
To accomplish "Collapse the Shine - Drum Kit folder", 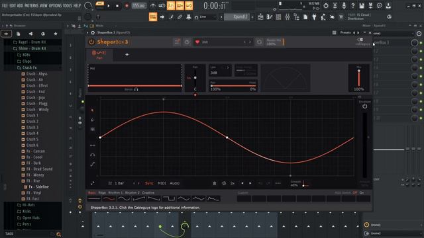I will click(x=32, y=48).
